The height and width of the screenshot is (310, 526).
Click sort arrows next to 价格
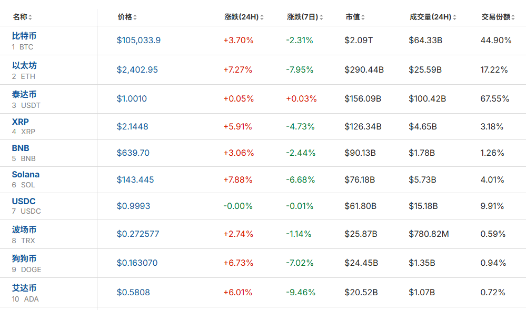135,17
